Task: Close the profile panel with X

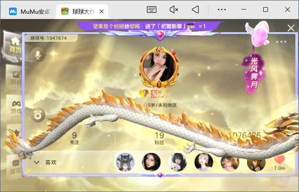Action: (x=291, y=28)
